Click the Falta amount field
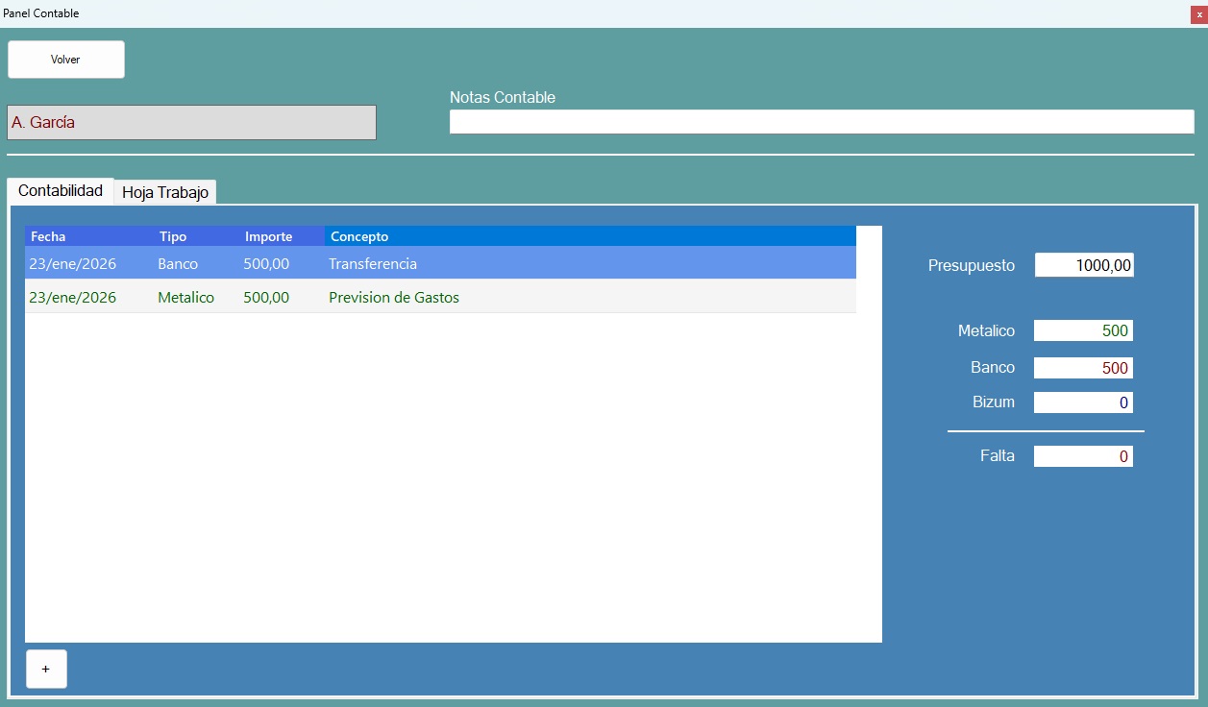 (x=1083, y=455)
